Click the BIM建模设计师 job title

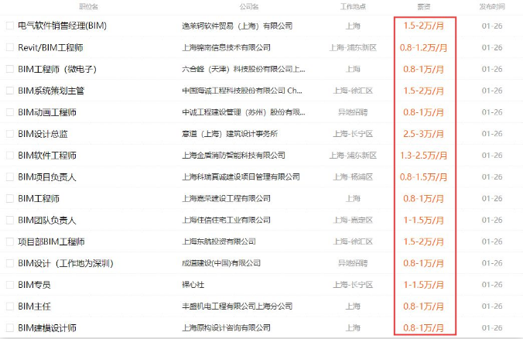pos(47,327)
